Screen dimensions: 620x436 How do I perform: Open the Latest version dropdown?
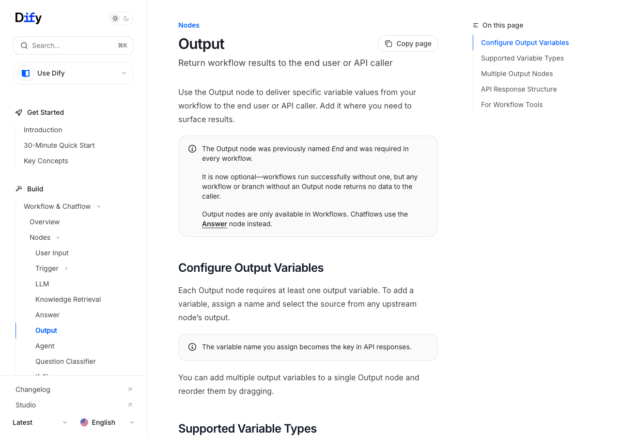pyautogui.click(x=65, y=422)
